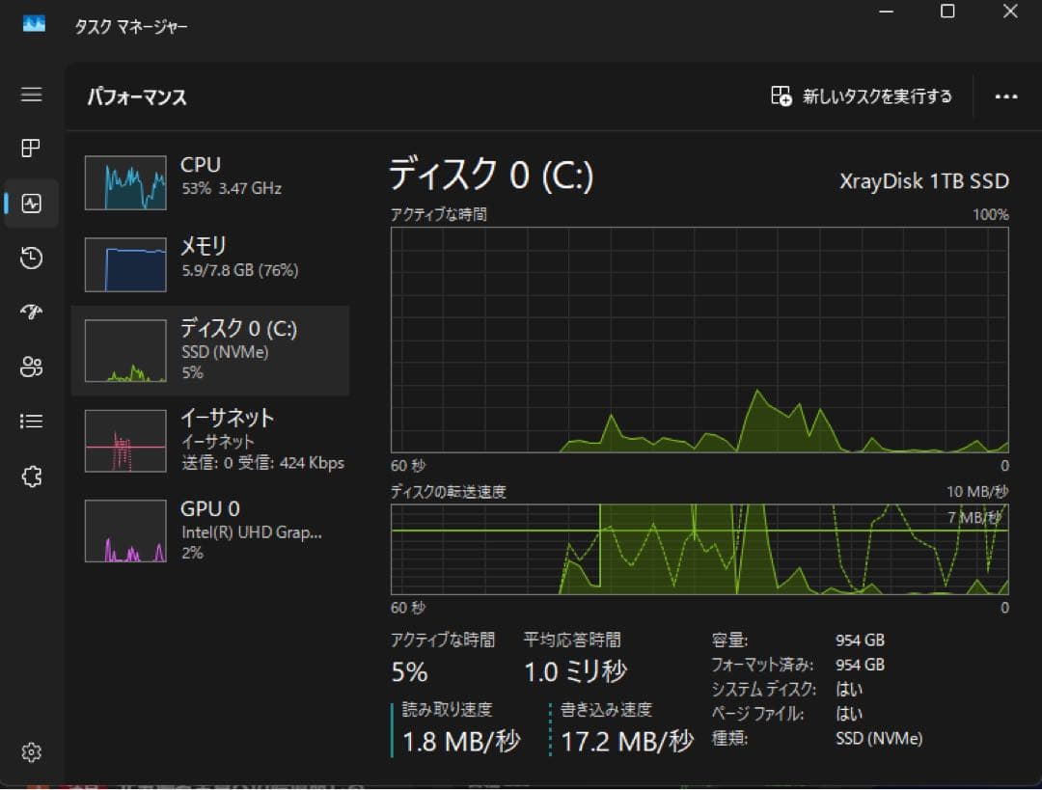Select the Performance sidebar icon
This screenshot has height=790, width=1042.
31,203
